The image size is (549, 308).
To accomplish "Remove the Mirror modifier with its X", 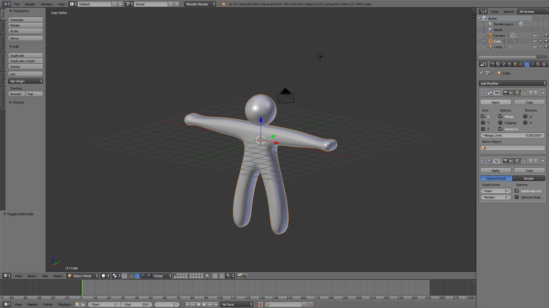I will click(543, 93).
